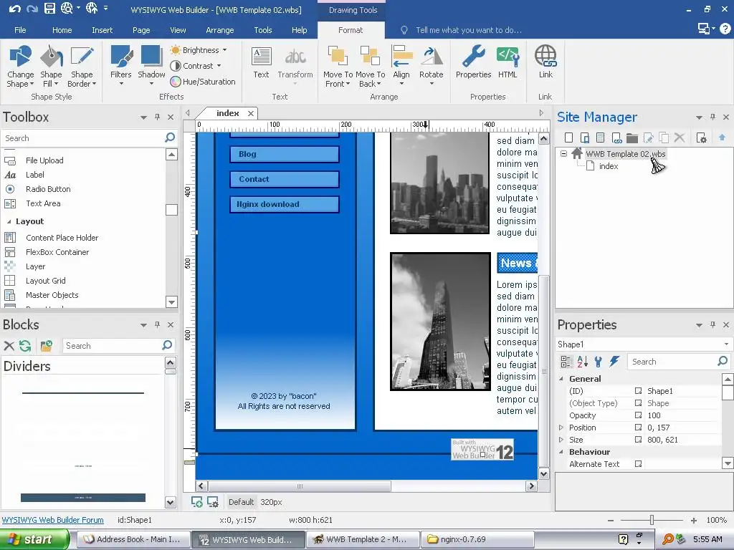Adjust the zoom slider handle
Image resolution: width=734 pixels, height=550 pixels.
pyautogui.click(x=652, y=520)
